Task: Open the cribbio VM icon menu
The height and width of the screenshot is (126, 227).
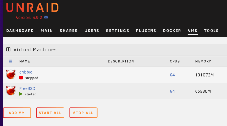Action: (11, 75)
